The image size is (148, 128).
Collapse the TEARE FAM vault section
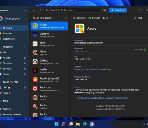1,82
